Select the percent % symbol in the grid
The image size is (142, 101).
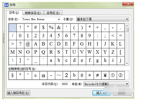(51, 28)
